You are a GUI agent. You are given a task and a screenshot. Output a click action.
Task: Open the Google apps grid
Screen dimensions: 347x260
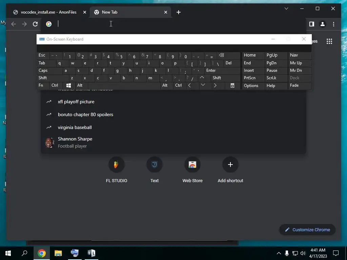point(329,41)
